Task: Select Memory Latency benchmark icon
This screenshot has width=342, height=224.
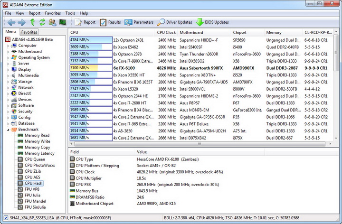Action: [20, 153]
